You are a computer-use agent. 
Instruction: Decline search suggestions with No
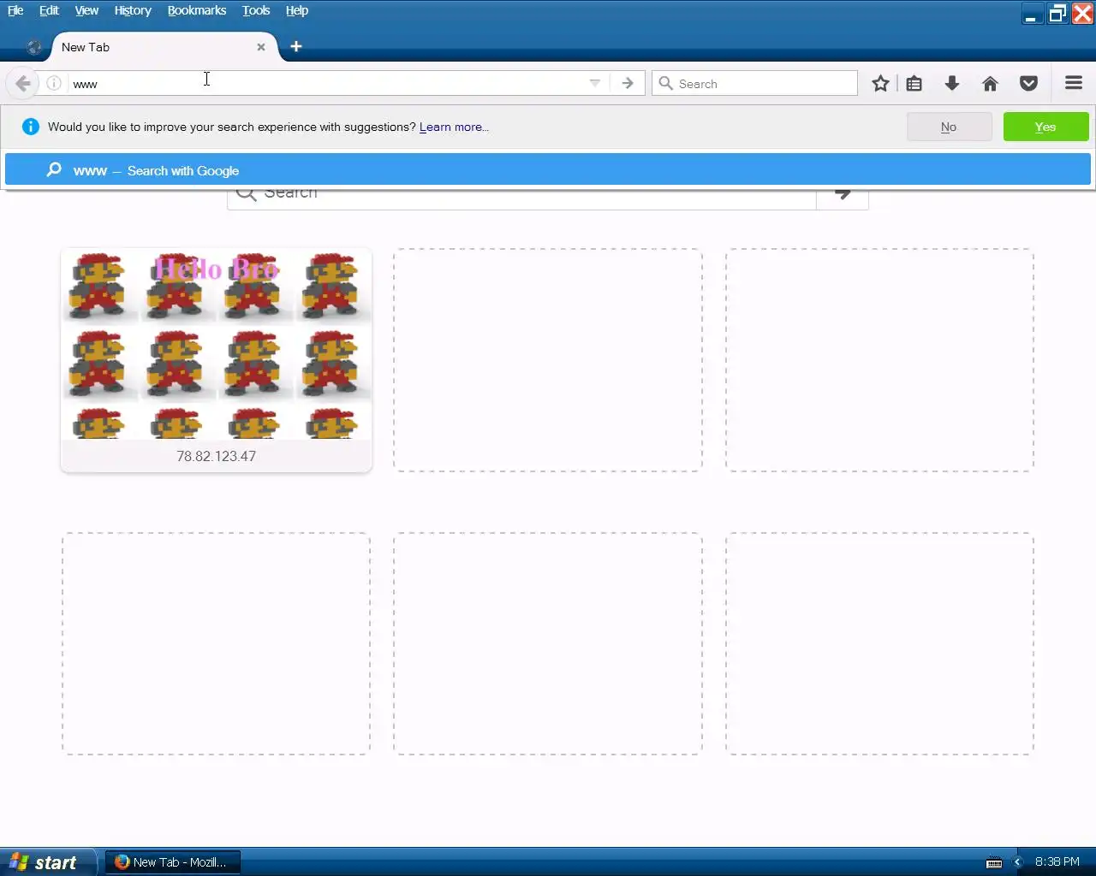click(949, 127)
